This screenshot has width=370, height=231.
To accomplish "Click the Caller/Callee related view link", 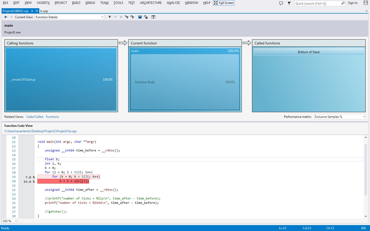I will 34,117.
